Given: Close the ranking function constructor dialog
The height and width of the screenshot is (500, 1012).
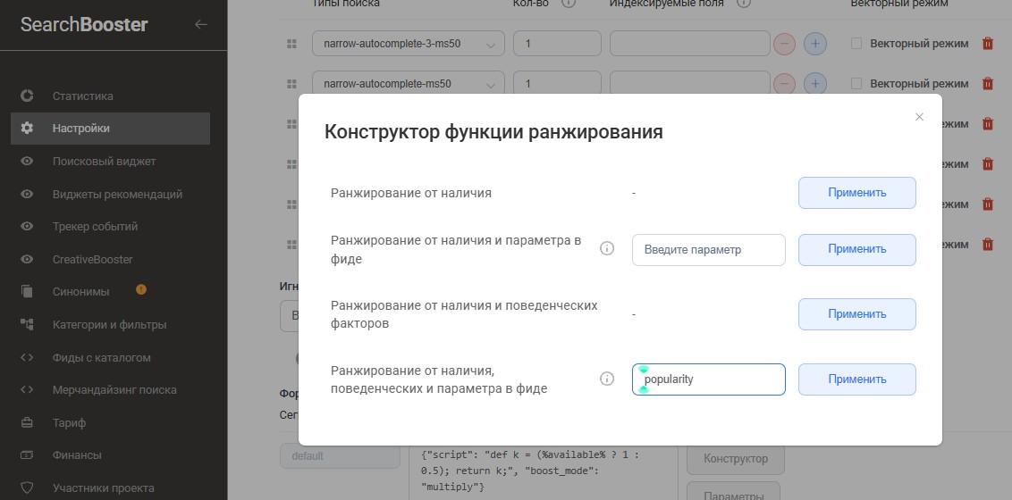Looking at the screenshot, I should click(x=919, y=117).
